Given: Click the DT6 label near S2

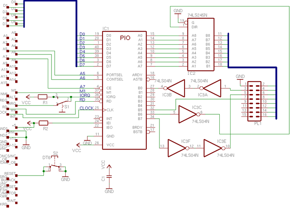Looking at the screenshot, I should [x=46, y=157].
